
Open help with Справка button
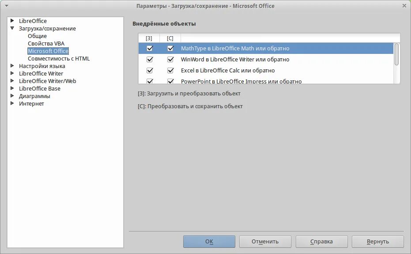(322, 241)
